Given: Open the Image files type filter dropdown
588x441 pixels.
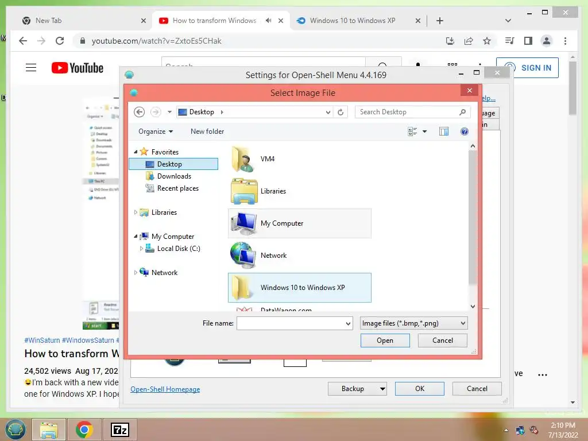Looking at the screenshot, I should 413,323.
